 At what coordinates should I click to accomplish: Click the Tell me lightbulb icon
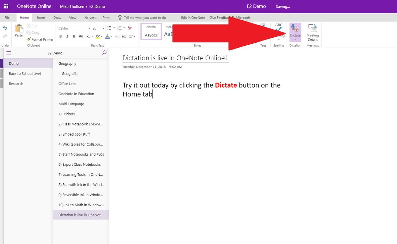point(120,18)
